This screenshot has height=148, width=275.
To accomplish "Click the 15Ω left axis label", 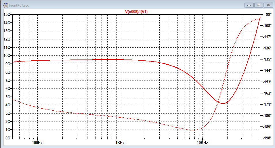I will click(x=7, y=15).
